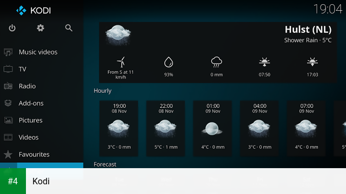Click the Kodi caption label
This screenshot has width=346, height=194.
tap(41, 181)
